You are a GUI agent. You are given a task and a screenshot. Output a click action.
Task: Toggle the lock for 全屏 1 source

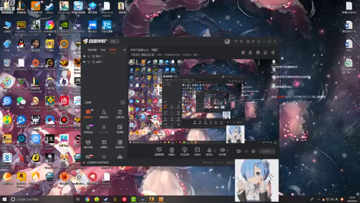(x=89, y=62)
